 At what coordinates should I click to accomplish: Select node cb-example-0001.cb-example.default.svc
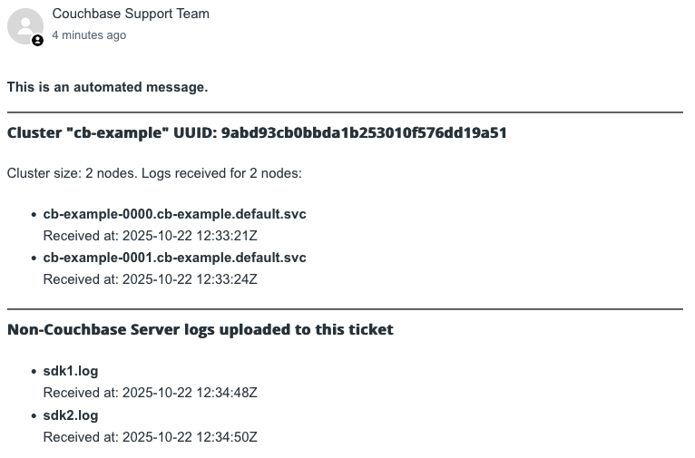(174, 258)
